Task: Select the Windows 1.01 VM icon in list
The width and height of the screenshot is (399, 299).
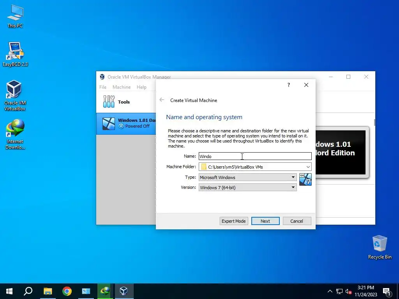Action: 109,123
